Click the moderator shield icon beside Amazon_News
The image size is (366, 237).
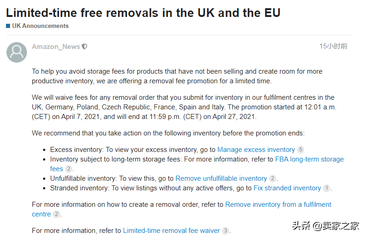coord(85,47)
